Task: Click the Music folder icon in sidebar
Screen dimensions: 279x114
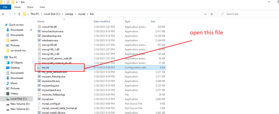Action: [7, 83]
